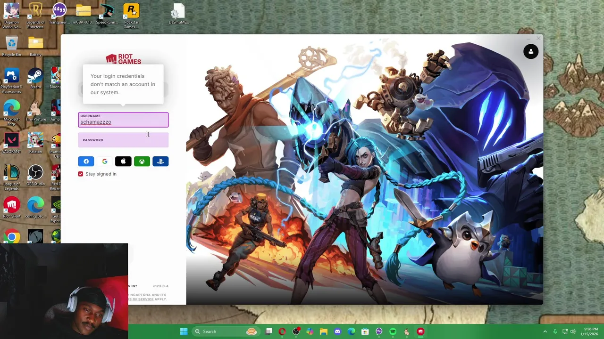The width and height of the screenshot is (604, 339).
Task: Select config_bac... Edge file on desktop
Action: (x=35, y=208)
